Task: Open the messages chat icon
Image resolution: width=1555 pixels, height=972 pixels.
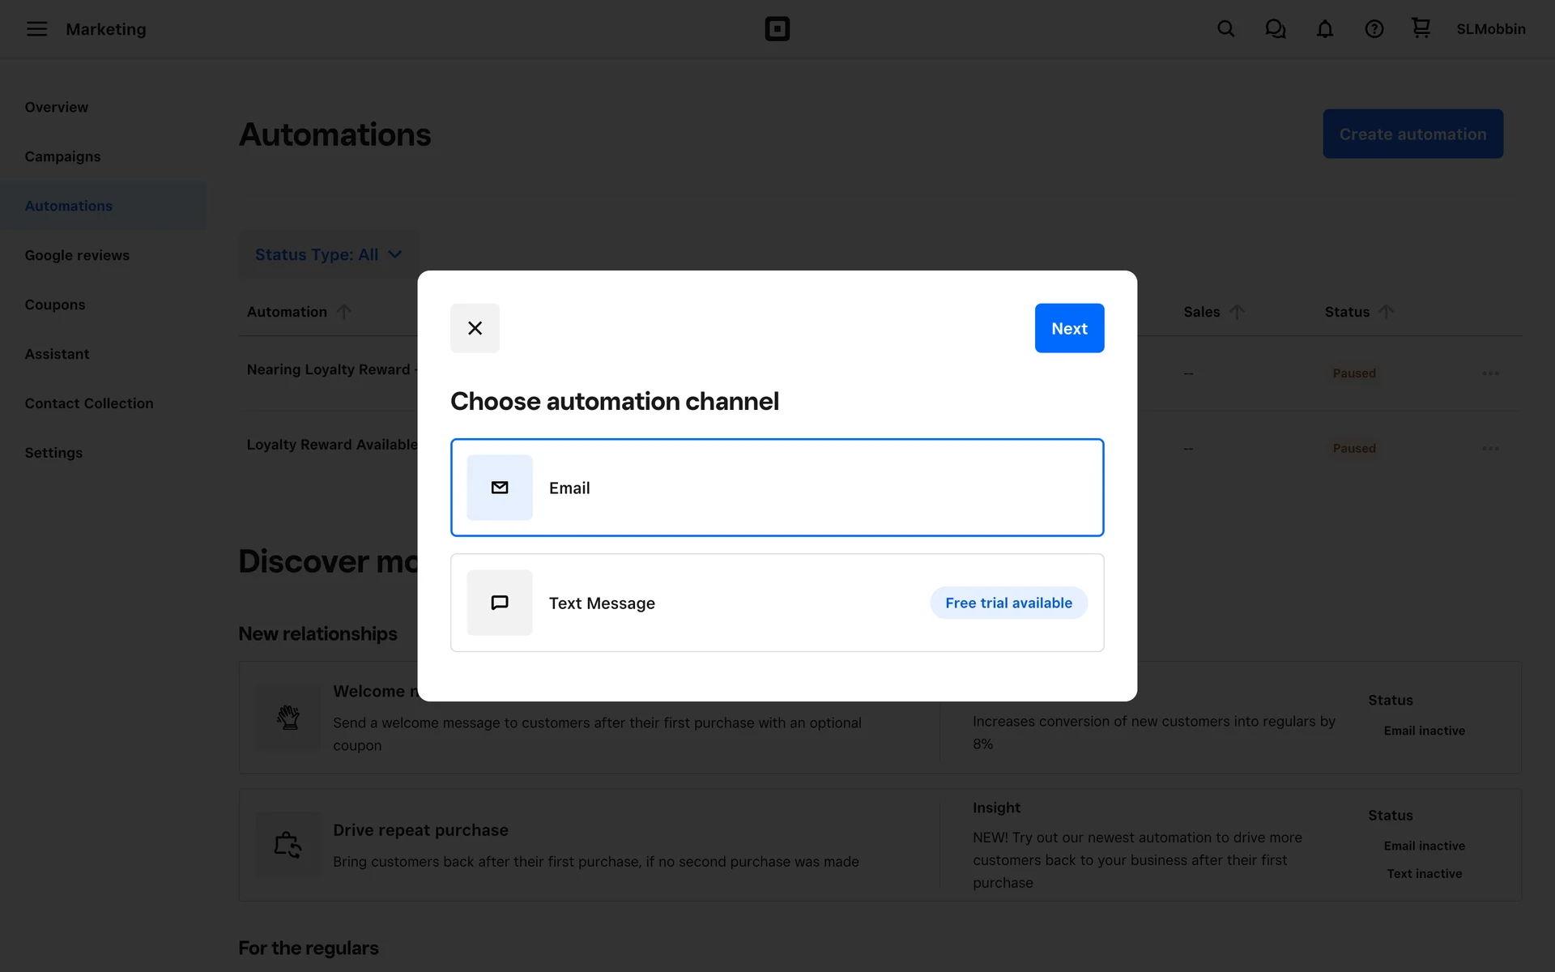Action: (x=1275, y=29)
